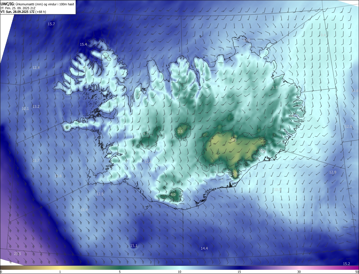Click the 5.5 value label
Viewport: 359px width, 274px height.
[x=275, y=88]
